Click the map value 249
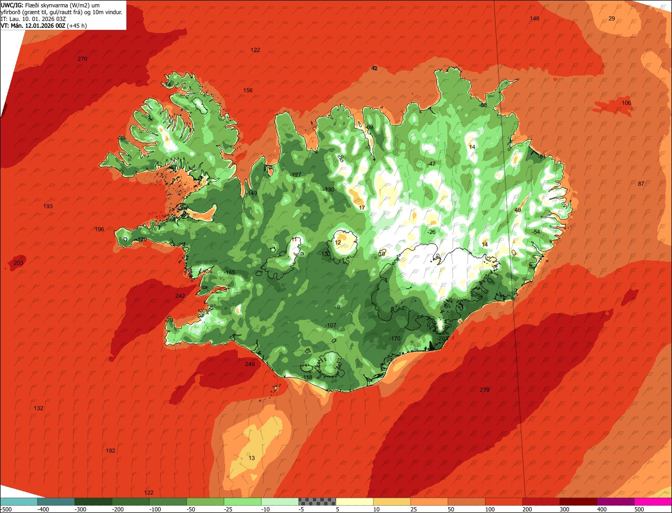This screenshot has height=513, width=672. click(x=250, y=364)
